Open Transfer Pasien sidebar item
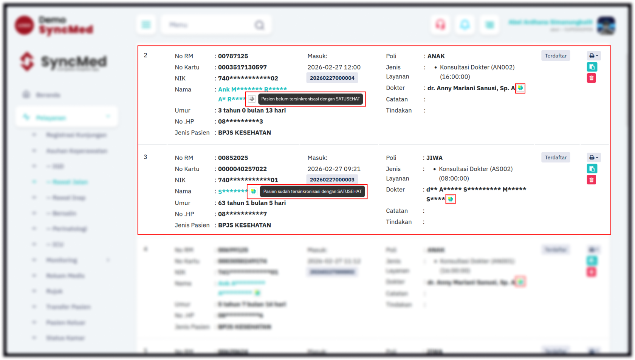 (x=68, y=307)
